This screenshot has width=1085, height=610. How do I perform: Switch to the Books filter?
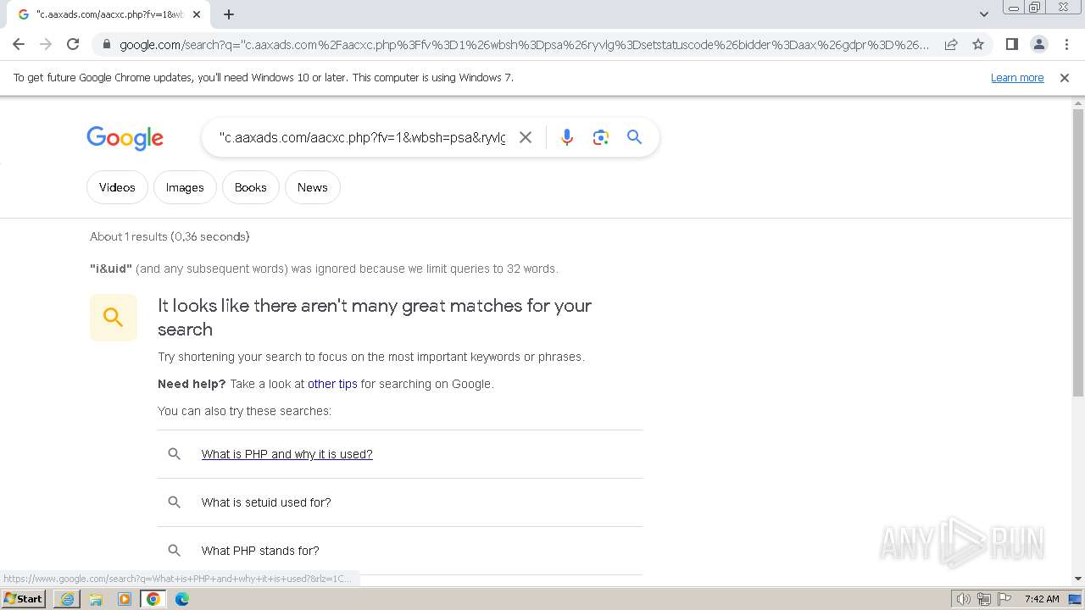(250, 187)
